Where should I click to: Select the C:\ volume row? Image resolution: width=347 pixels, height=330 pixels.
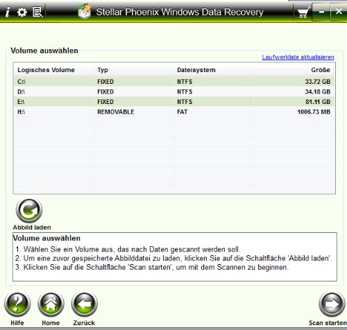(x=174, y=82)
